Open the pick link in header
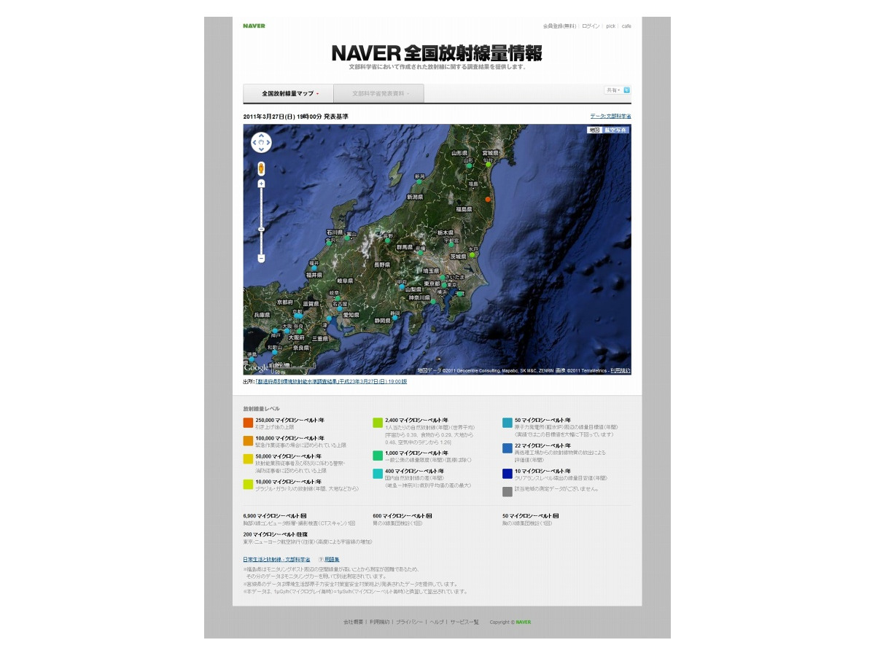Screen dimensions: 875x656 pos(610,26)
